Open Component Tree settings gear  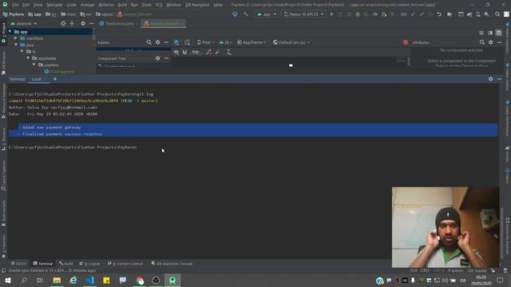158,58
